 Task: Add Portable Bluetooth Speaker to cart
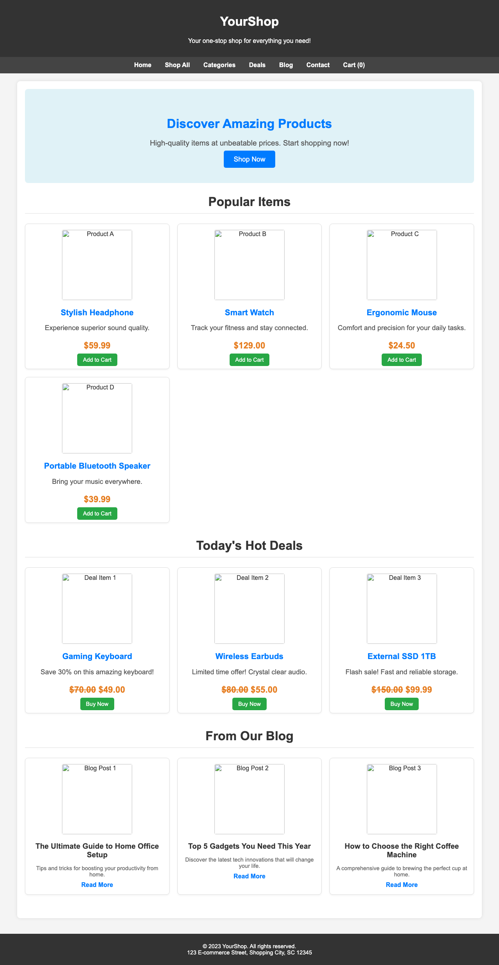coord(97,514)
